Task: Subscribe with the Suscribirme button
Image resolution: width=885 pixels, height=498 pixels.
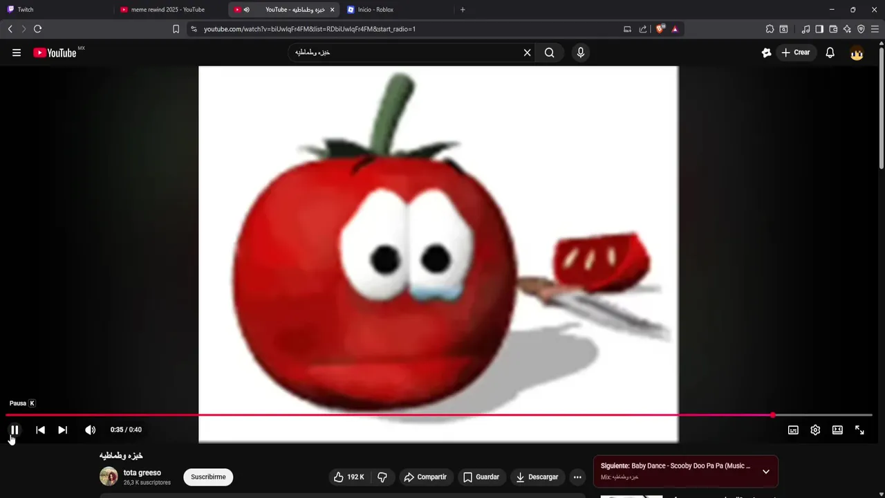Action: (208, 477)
